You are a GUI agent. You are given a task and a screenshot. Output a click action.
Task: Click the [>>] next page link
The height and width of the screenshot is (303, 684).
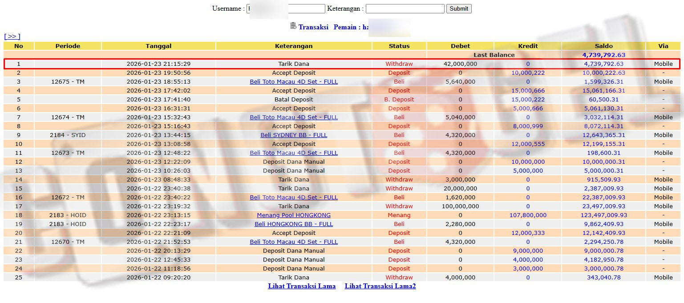click(x=12, y=36)
